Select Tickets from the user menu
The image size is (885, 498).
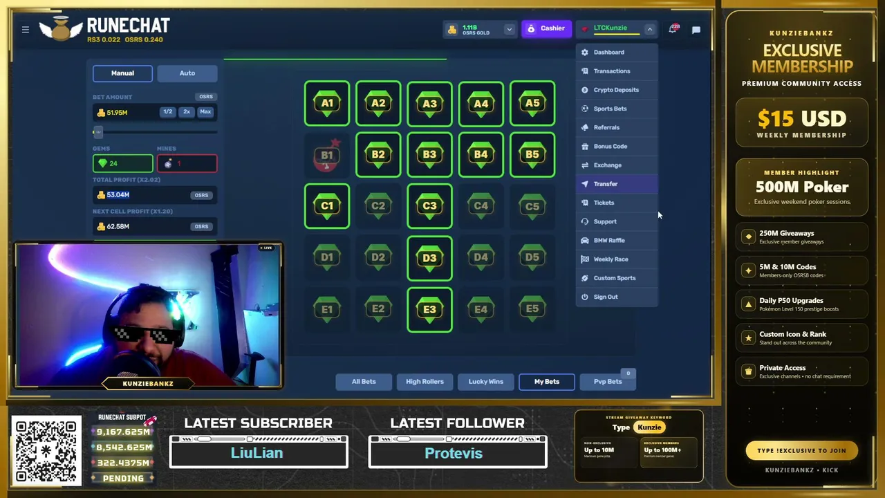pos(617,203)
